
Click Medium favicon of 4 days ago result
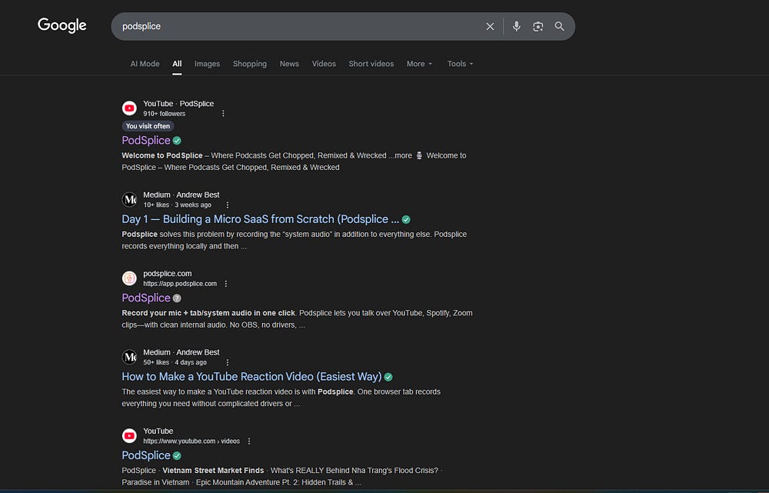[x=129, y=357]
